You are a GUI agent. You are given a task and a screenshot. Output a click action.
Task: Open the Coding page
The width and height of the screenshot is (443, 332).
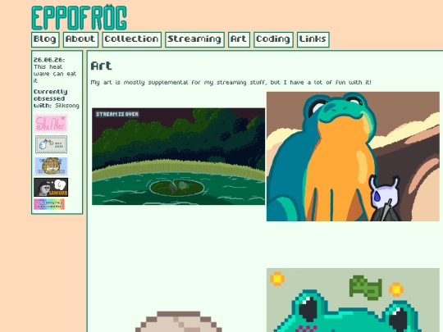(x=273, y=39)
